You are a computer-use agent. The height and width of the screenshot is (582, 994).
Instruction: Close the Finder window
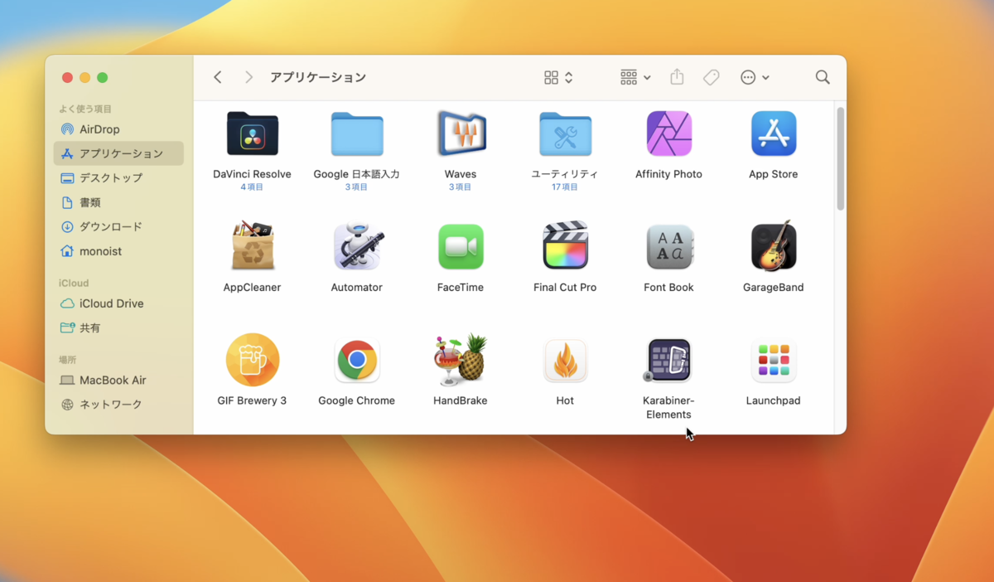pos(68,77)
